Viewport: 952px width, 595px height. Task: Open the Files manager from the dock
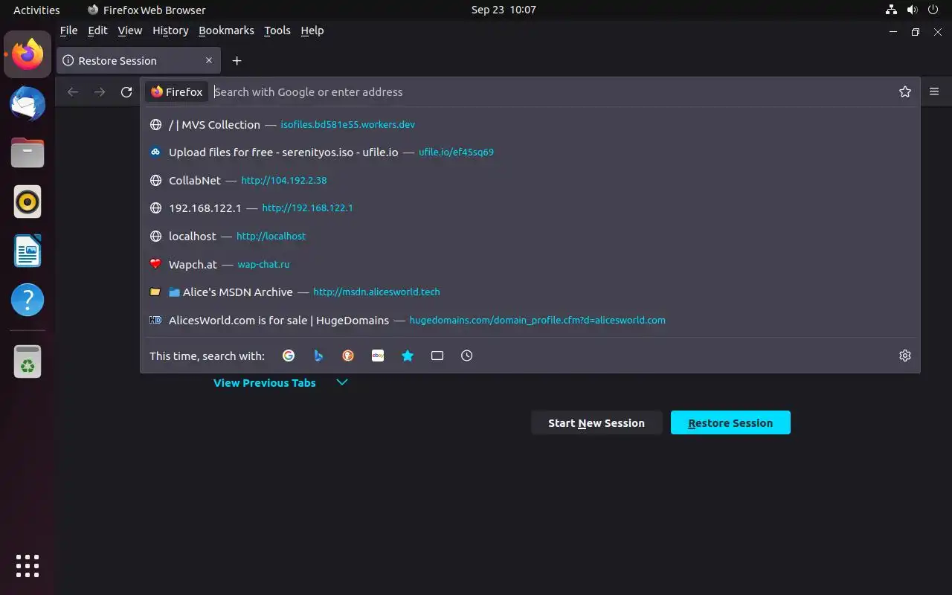coord(28,152)
